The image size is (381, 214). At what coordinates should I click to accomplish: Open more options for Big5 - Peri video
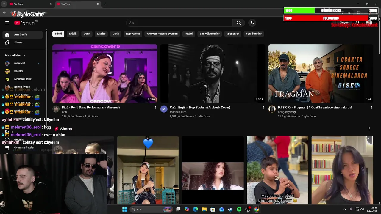(x=155, y=108)
